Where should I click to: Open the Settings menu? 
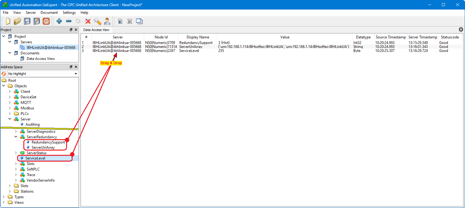click(69, 13)
